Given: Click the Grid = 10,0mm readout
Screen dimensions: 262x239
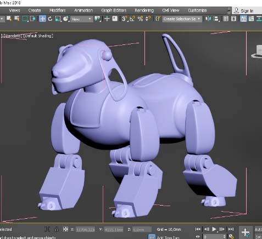Looking at the screenshot, I should pos(169,230).
